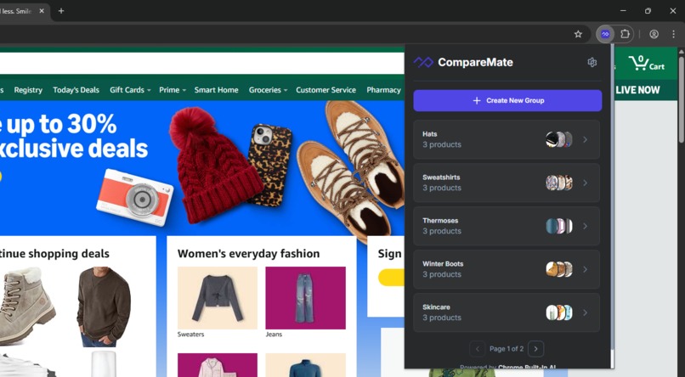
Task: Open the Winter Boots group chevron
Action: (585, 269)
